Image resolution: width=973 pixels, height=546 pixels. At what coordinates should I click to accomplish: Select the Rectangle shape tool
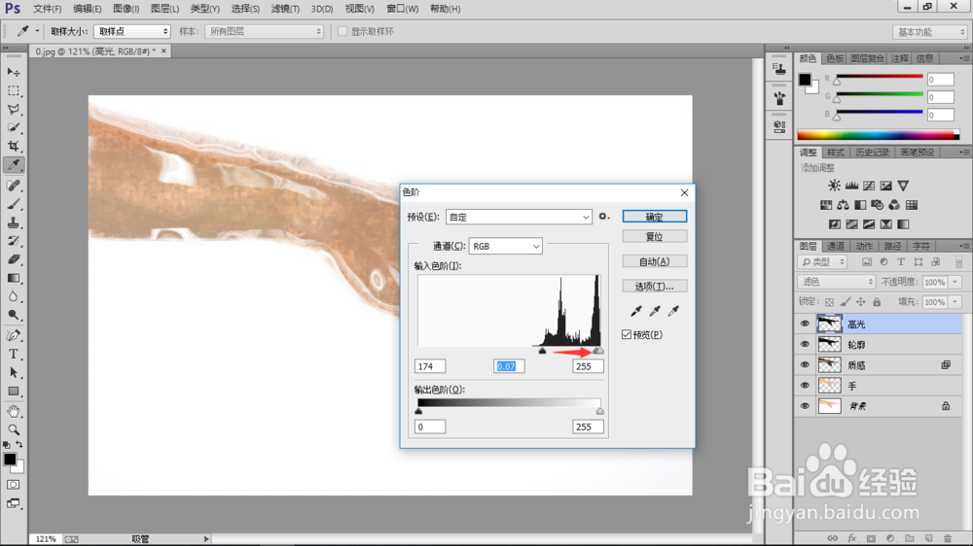[13, 392]
